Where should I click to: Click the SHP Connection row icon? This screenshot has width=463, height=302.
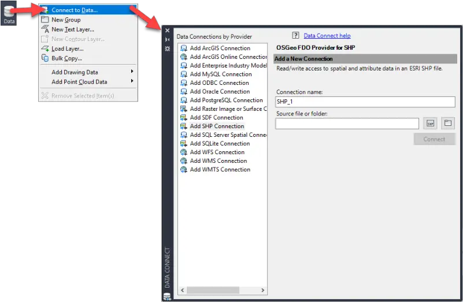pos(184,126)
